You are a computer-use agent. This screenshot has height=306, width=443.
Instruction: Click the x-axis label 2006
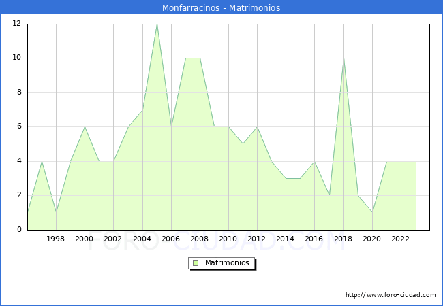pyautogui.click(x=170, y=239)
